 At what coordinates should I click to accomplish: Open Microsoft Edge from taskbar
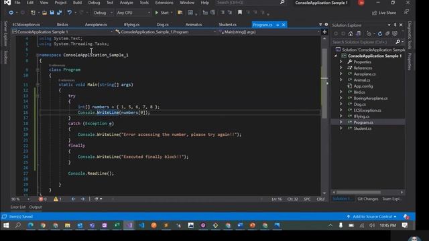tap(31, 226)
